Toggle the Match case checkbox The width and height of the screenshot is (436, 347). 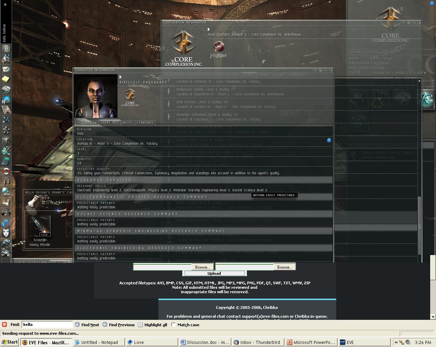173,325
